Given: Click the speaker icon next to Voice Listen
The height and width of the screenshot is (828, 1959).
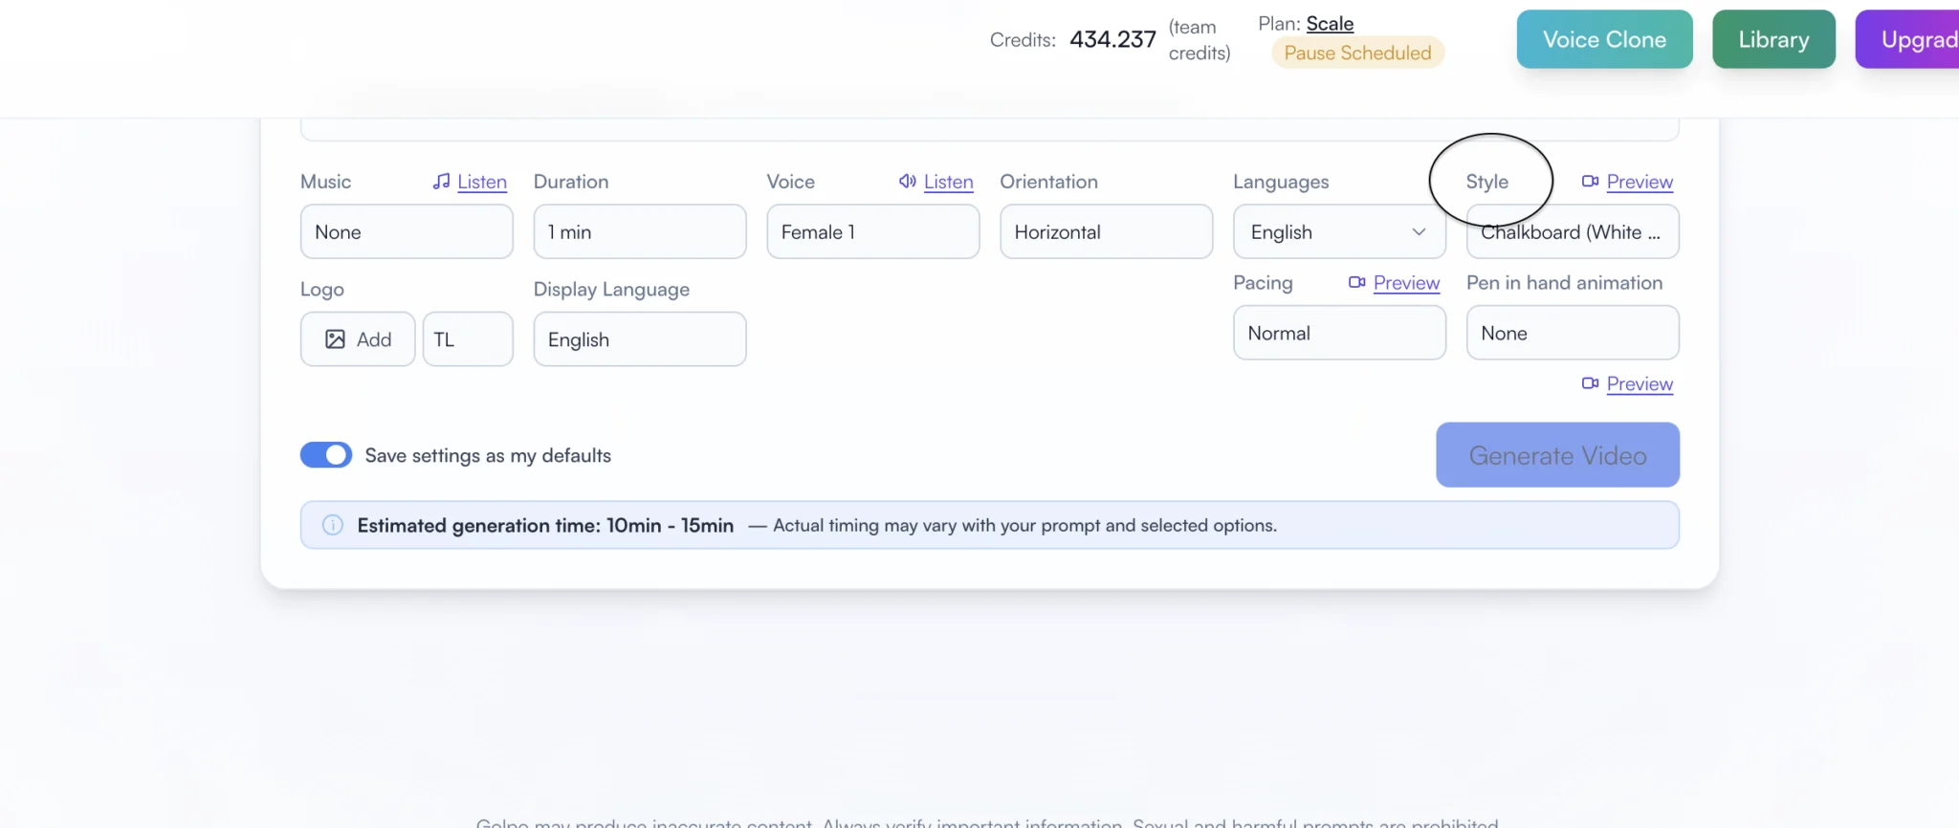Looking at the screenshot, I should coord(908,181).
